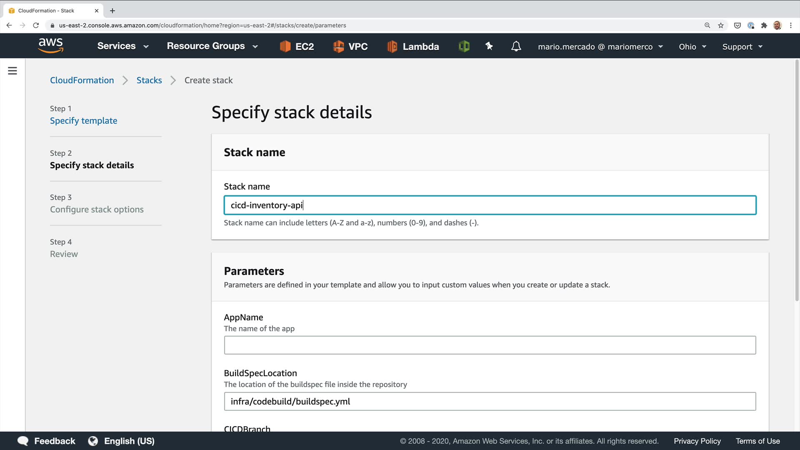800x450 pixels.
Task: Open a new browser tab
Action: (112, 11)
